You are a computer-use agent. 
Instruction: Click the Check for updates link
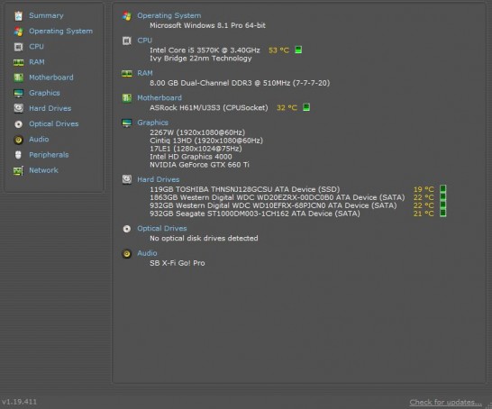[x=445, y=402]
